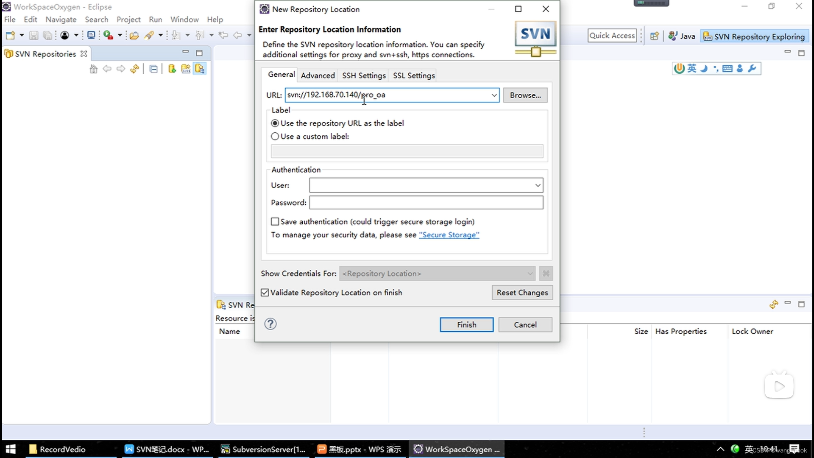814x458 pixels.
Task: Click the Browse... button
Action: pos(525,95)
